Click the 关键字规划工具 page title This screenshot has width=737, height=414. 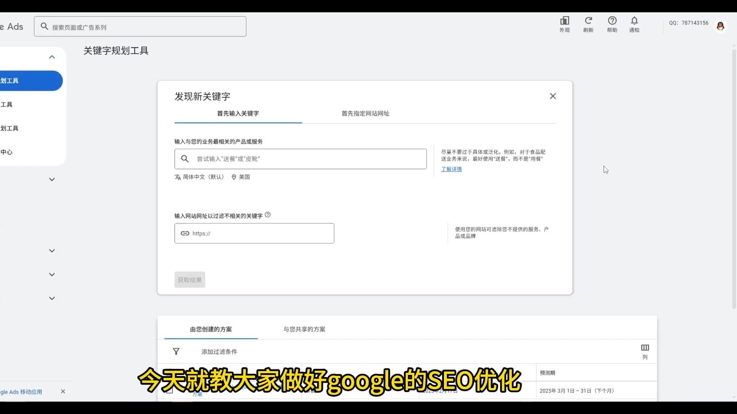[116, 51]
